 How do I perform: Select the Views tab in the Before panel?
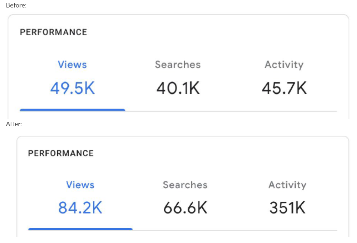click(73, 64)
